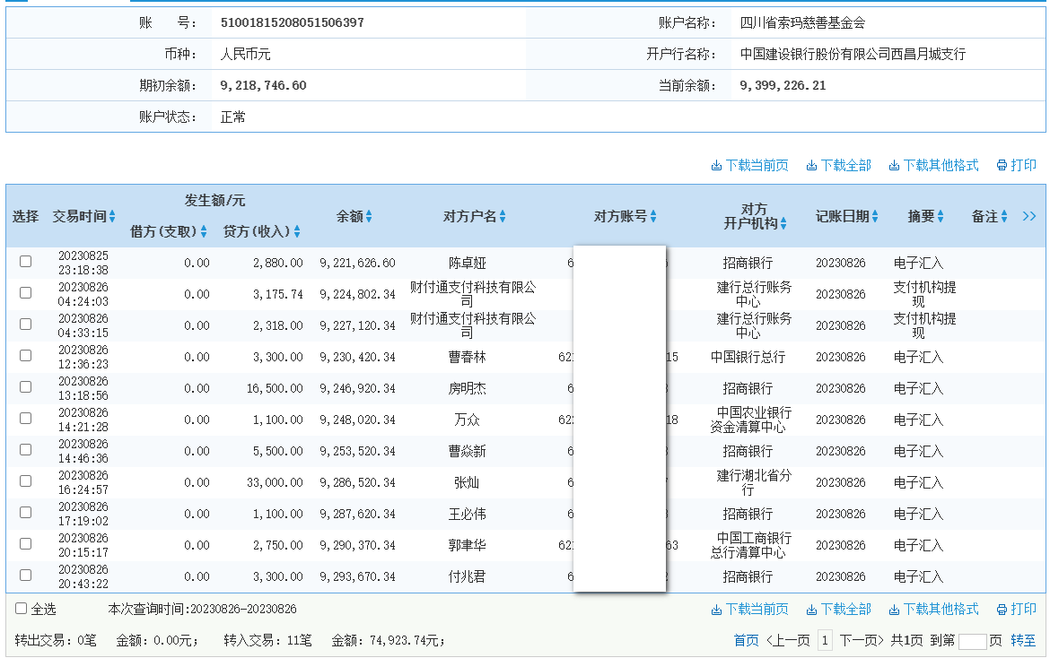Tick the checkbox for 万众 row
The height and width of the screenshot is (658, 1050).
tap(25, 419)
